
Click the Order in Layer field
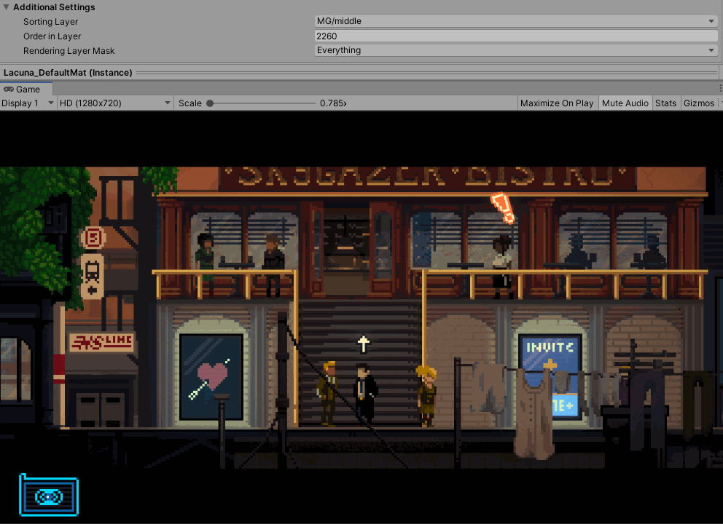pos(516,36)
